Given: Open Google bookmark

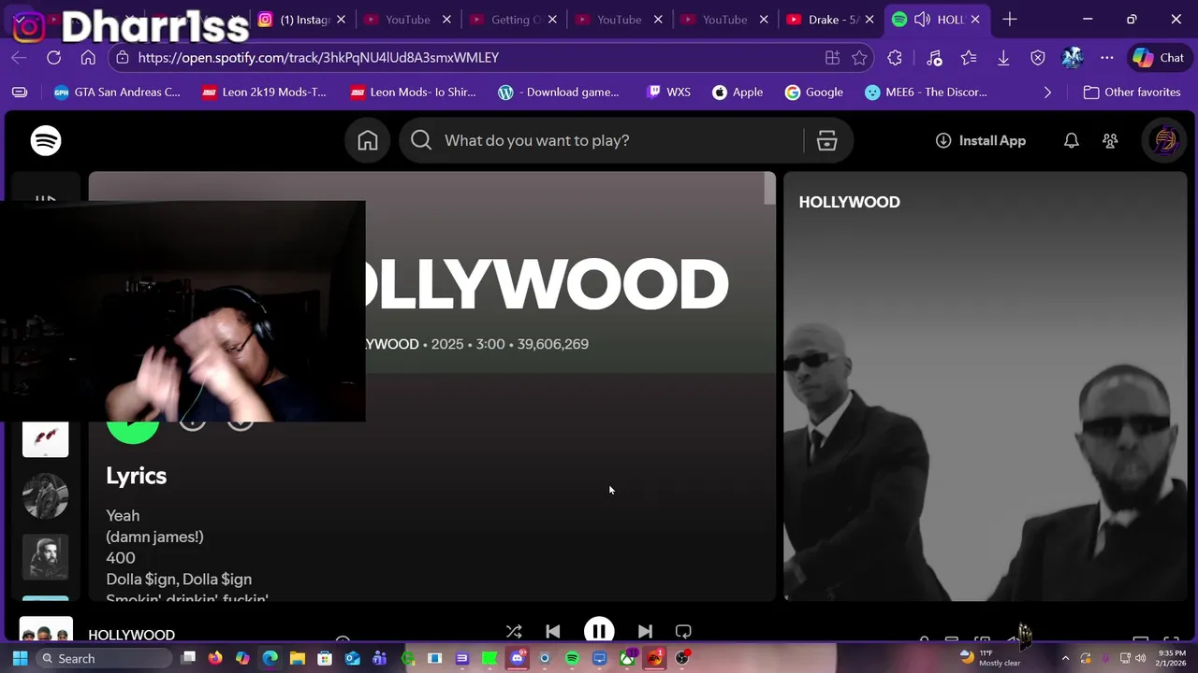Looking at the screenshot, I should click(814, 93).
